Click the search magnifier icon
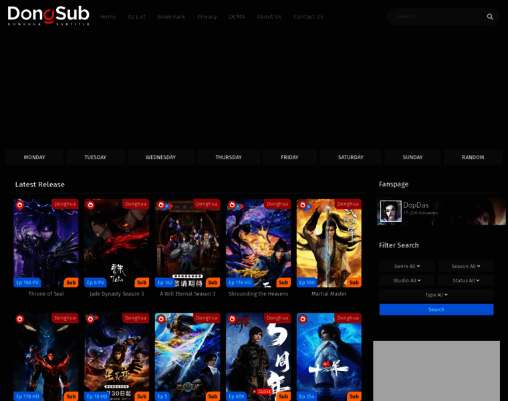The width and height of the screenshot is (508, 401). point(489,17)
